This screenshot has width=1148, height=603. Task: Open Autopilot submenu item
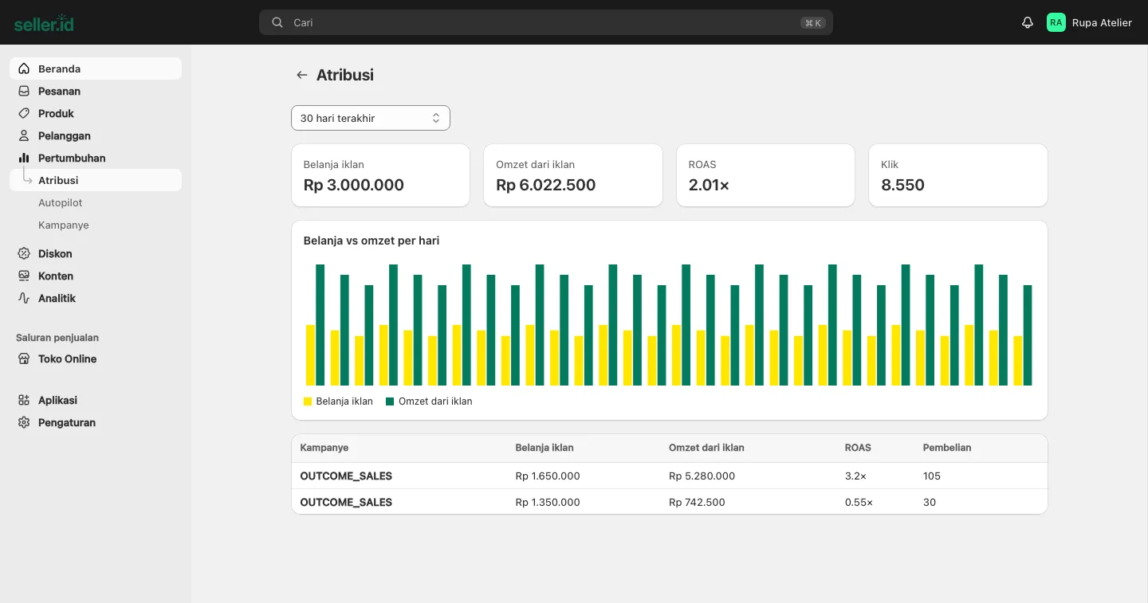point(61,202)
